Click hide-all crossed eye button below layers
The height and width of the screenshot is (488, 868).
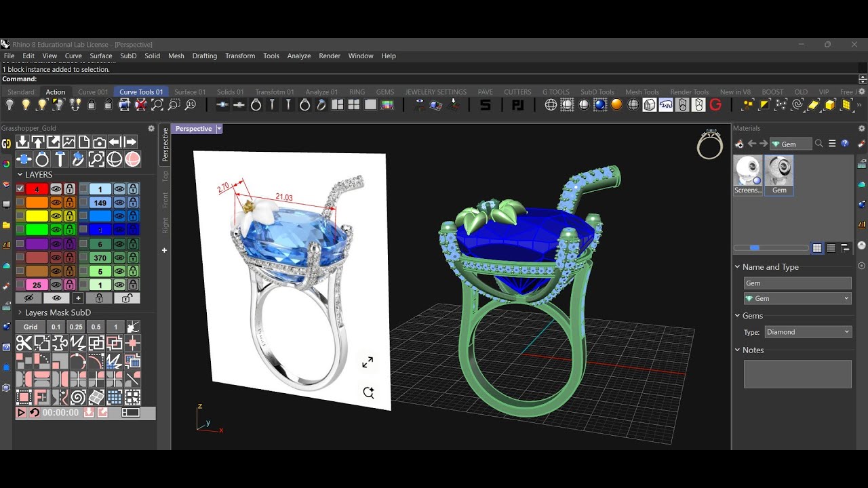28,298
